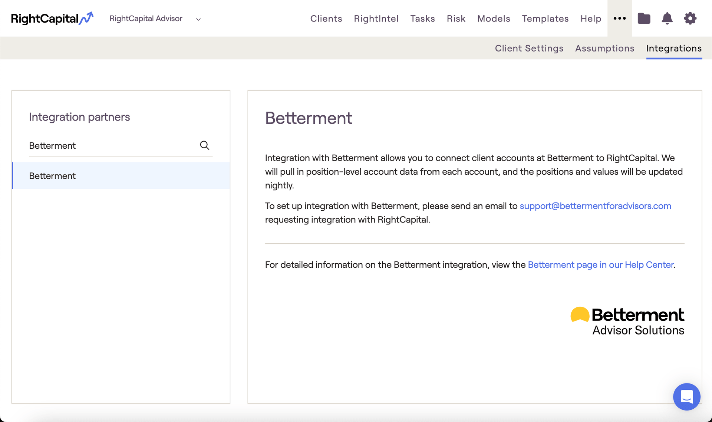The image size is (712, 422).
Task: Click the Betterment page heading
Action: coord(309,118)
